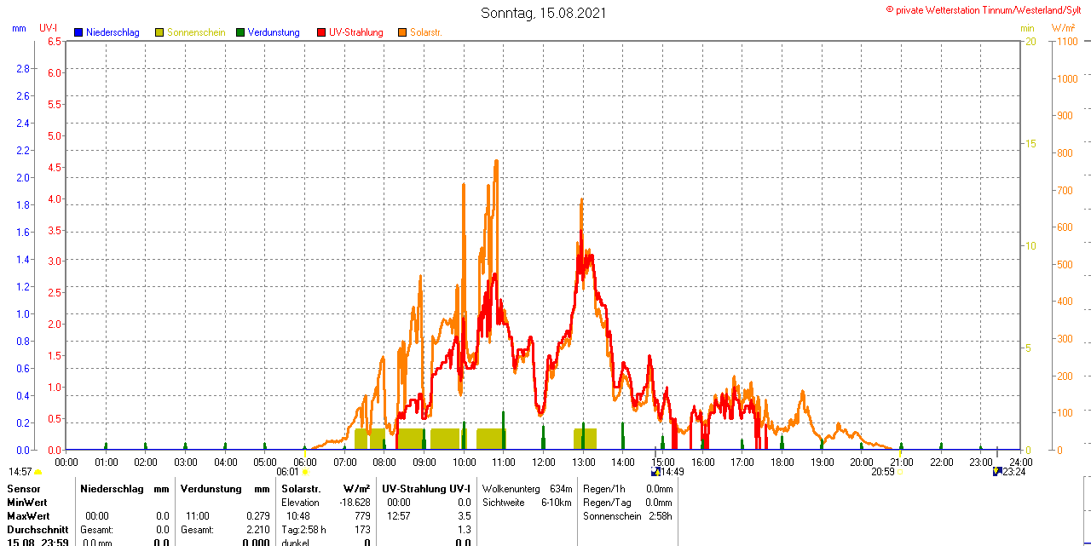Click the moon icon beside 14:49

click(655, 472)
